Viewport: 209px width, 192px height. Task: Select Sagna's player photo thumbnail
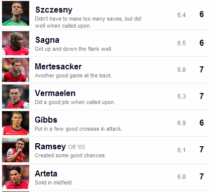click(x=16, y=43)
